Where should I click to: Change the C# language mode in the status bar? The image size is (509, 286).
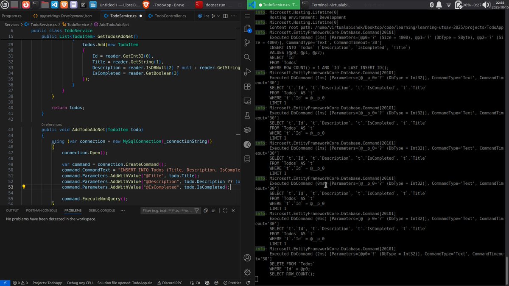198,283
